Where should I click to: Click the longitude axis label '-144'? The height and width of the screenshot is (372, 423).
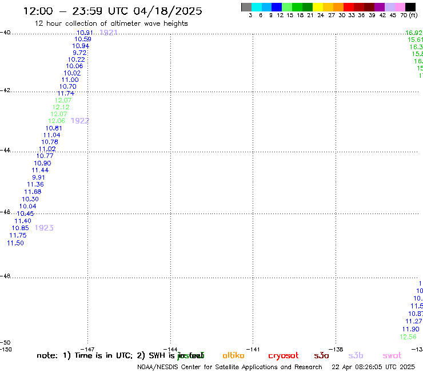[x=170, y=350]
